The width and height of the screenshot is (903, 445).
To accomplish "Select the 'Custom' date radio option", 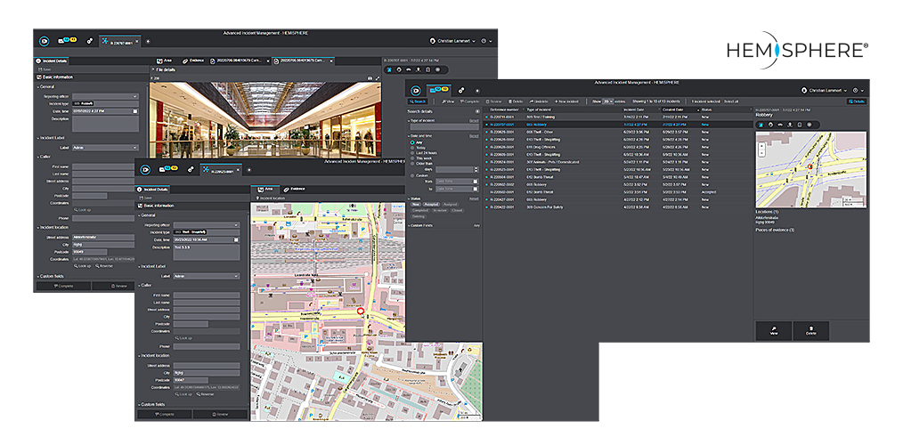I will pos(412,175).
